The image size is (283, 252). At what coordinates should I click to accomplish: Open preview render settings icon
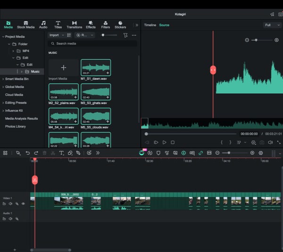pos(254,143)
